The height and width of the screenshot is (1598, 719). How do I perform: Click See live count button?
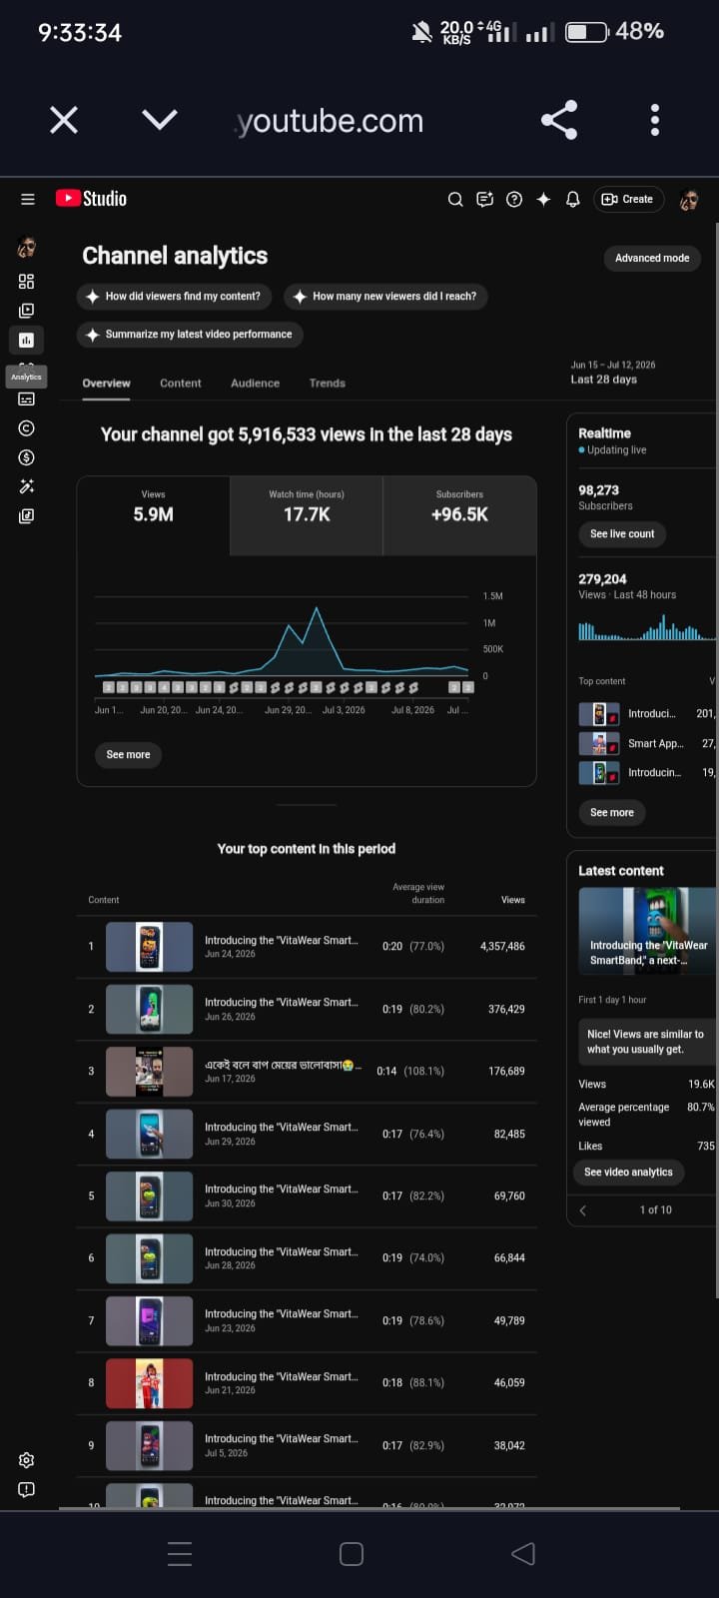pos(622,534)
